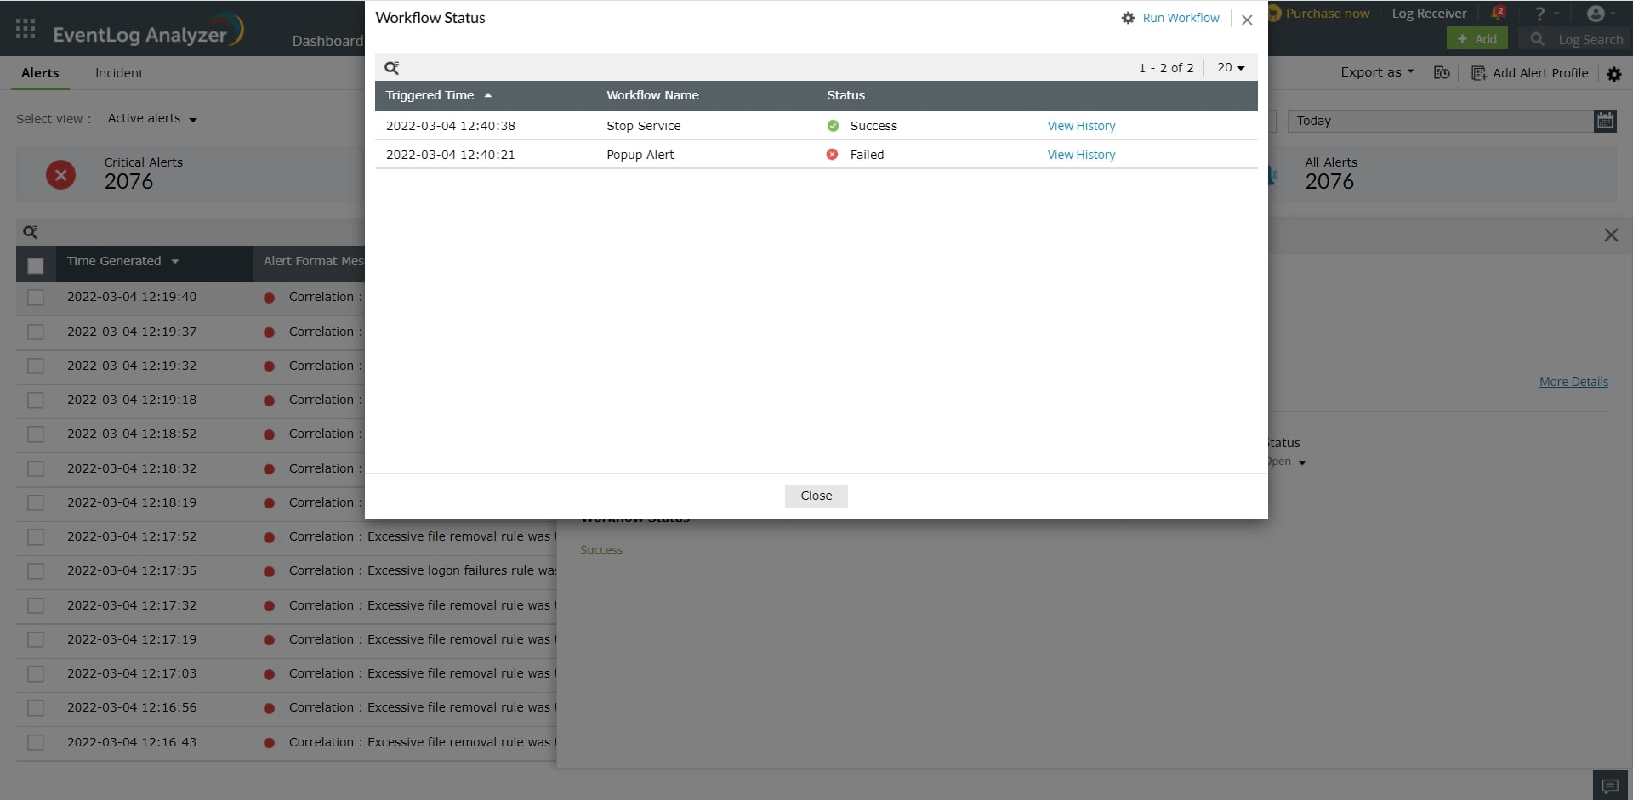
Task: Select alert checkbox for 12:19:37
Action: 36,332
